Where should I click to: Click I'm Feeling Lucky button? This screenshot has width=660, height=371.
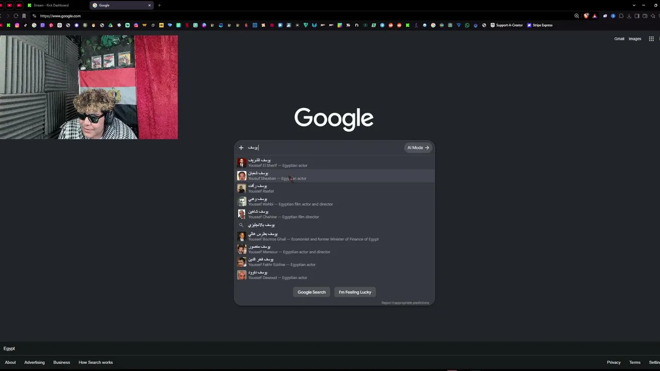point(355,292)
